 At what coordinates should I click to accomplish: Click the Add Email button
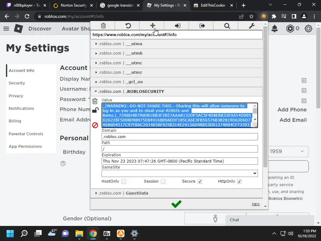pos(293,120)
